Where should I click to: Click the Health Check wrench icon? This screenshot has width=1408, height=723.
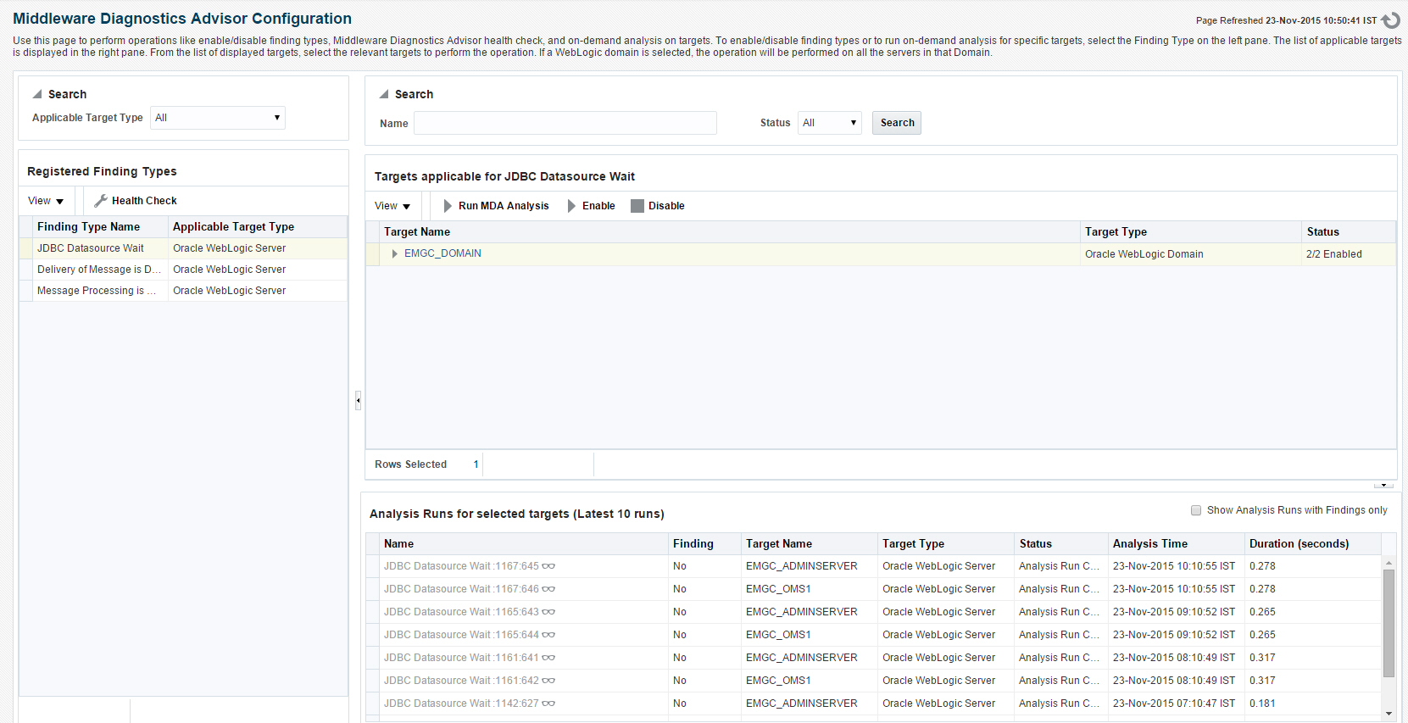pos(101,201)
